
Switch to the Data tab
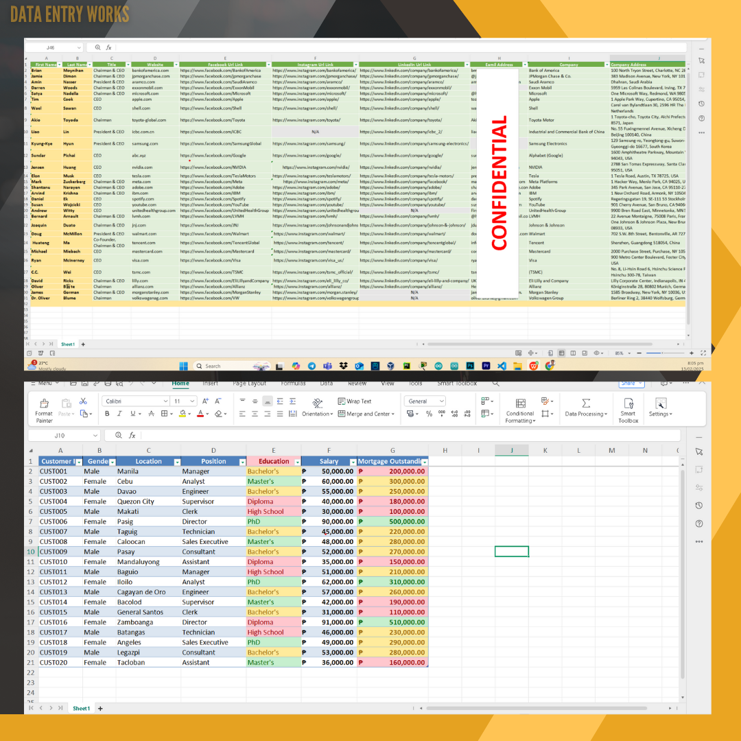(x=327, y=384)
